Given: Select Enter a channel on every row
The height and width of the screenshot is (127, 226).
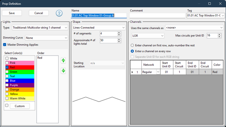Looking at the screenshot, I should tap(132, 51).
